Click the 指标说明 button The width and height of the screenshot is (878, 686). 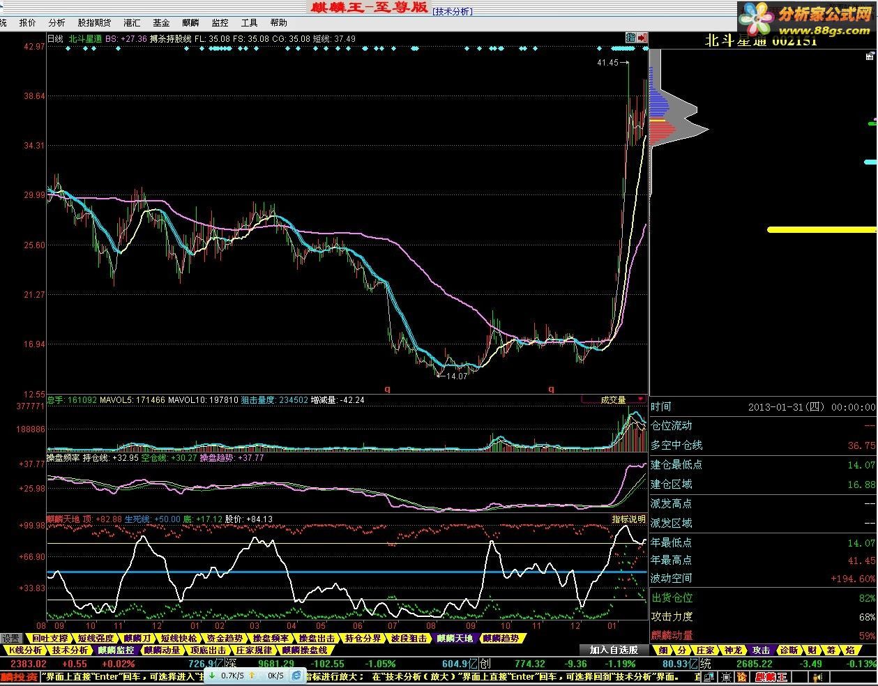click(x=628, y=519)
